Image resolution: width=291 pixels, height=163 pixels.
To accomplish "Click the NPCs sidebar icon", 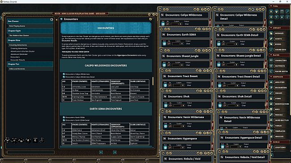I will coord(271,109).
